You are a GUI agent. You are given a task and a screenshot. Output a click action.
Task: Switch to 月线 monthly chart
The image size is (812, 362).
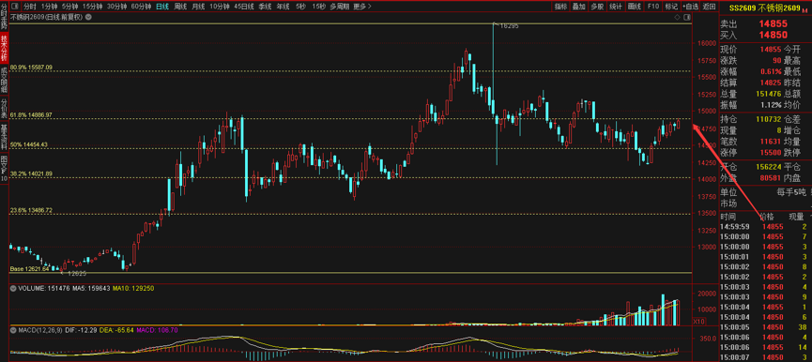tap(198, 7)
